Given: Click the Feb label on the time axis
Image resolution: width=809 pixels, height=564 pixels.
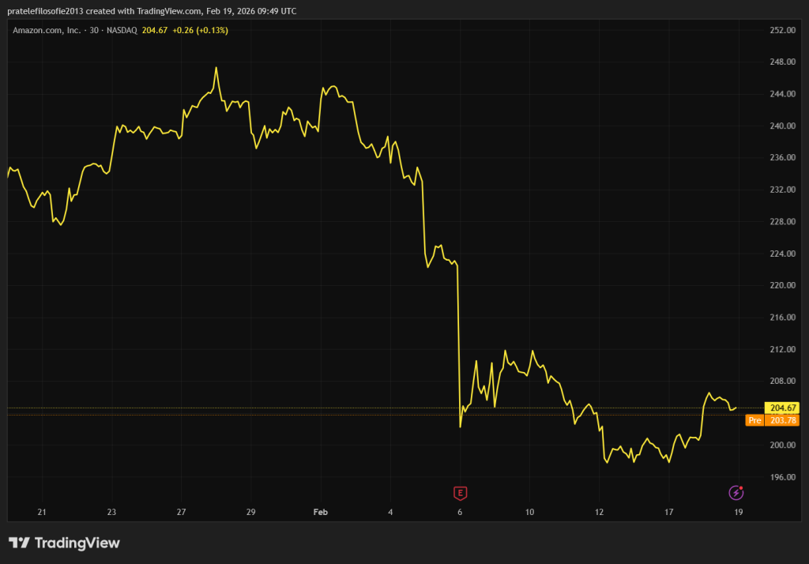Looking at the screenshot, I should pos(320,512).
